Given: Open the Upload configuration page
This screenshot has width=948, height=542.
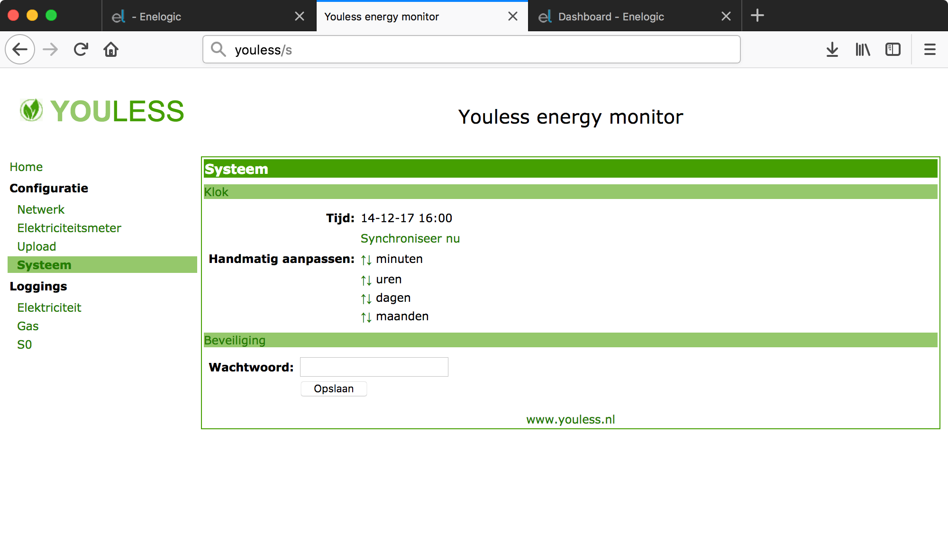Looking at the screenshot, I should point(36,246).
